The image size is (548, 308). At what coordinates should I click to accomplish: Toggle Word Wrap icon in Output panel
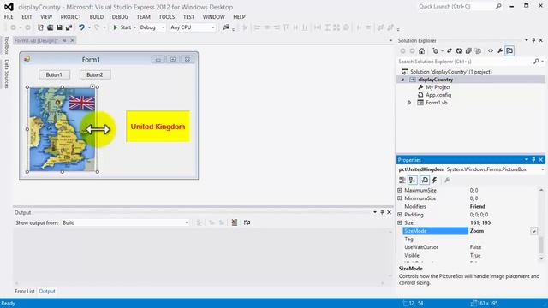[247, 222]
